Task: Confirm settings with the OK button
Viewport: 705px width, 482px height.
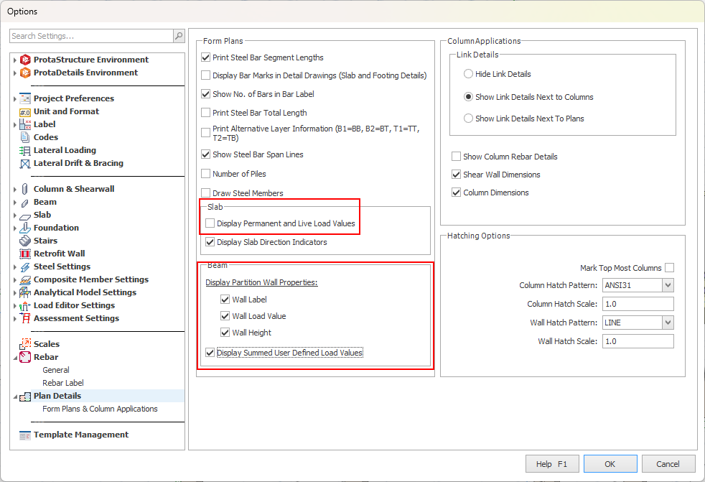Action: pyautogui.click(x=610, y=463)
